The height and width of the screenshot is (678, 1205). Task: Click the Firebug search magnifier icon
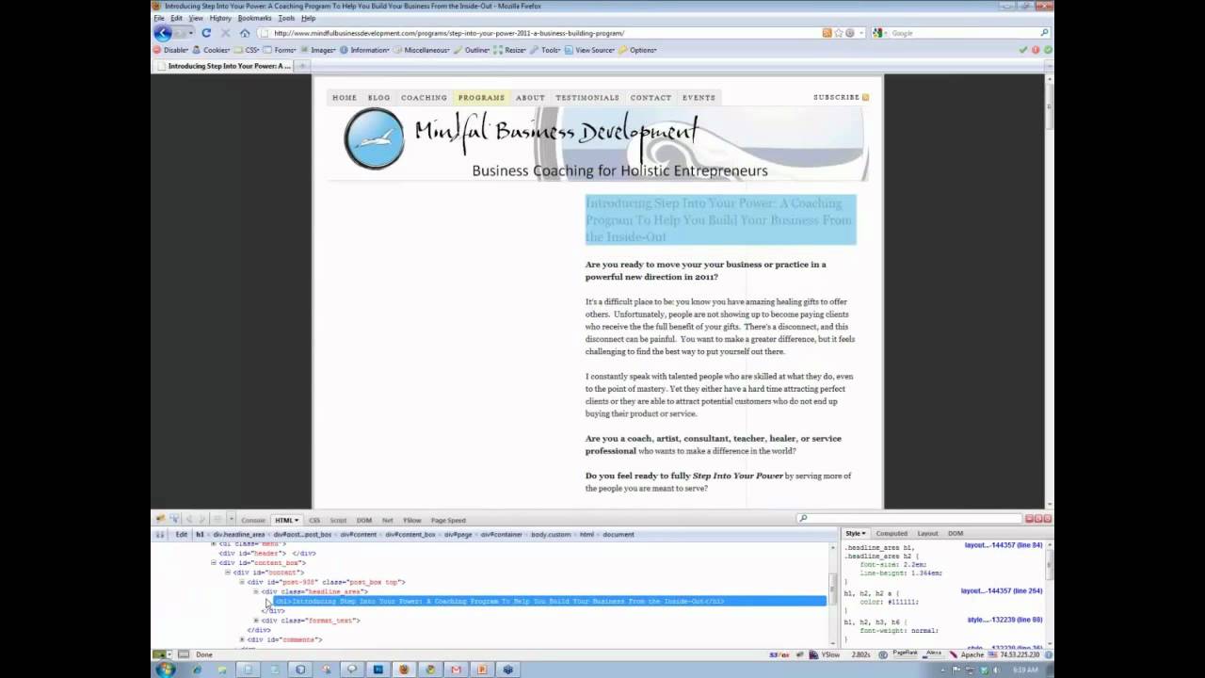click(x=802, y=519)
